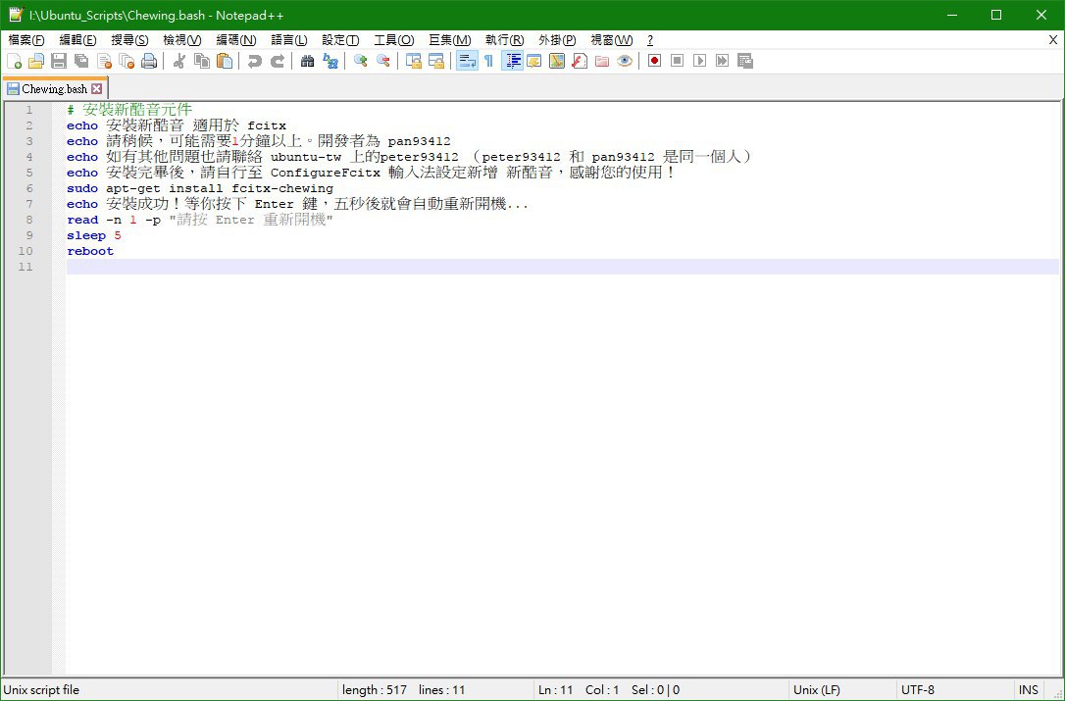Toggle synchronize vertical scrolling
The image size is (1065, 701).
tap(413, 61)
